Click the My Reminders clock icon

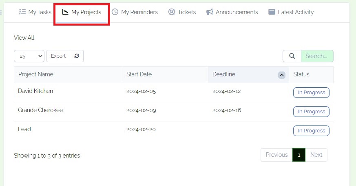click(115, 12)
